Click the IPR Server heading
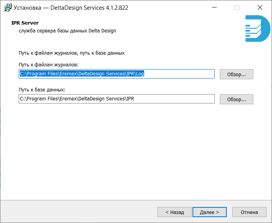The image size is (272, 223). pyautogui.click(x=25, y=23)
